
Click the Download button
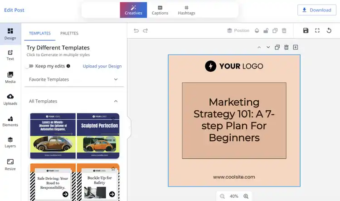click(317, 10)
